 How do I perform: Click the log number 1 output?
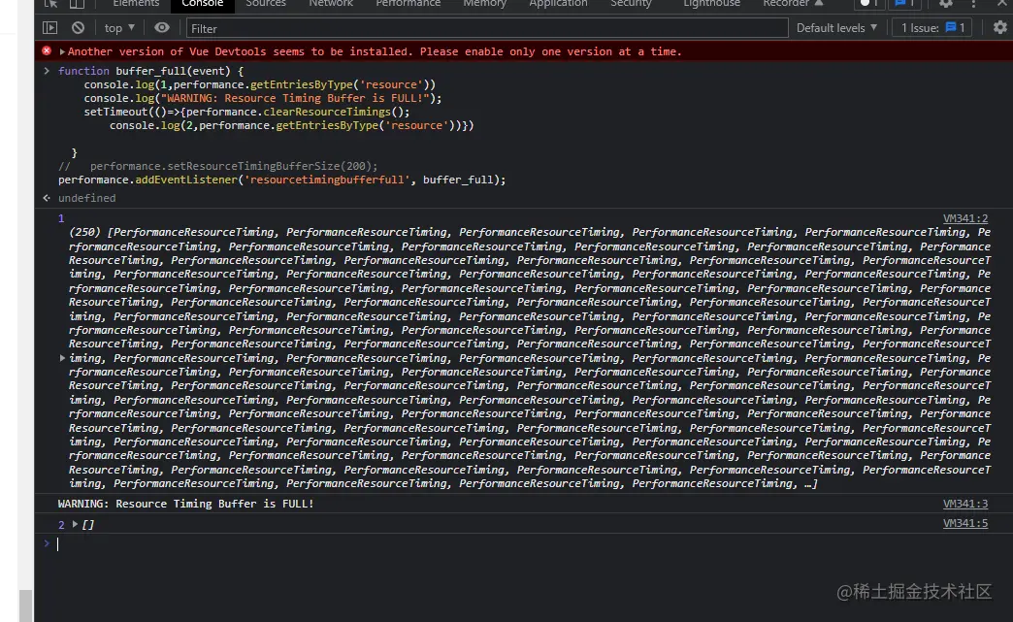tap(61, 218)
